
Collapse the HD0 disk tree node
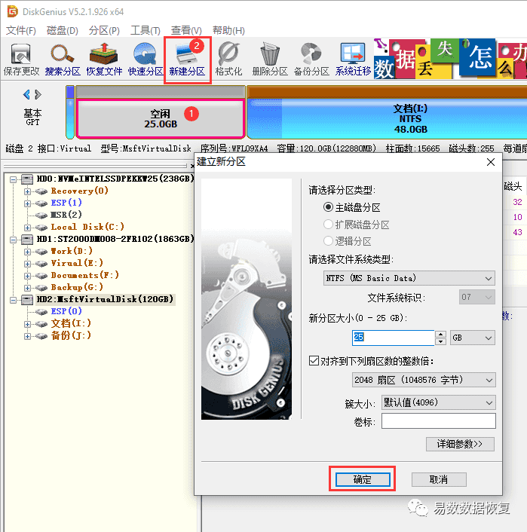(x=13, y=179)
